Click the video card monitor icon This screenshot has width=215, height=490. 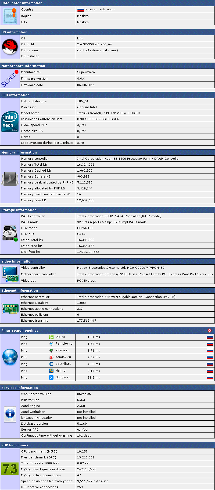pos(10,274)
